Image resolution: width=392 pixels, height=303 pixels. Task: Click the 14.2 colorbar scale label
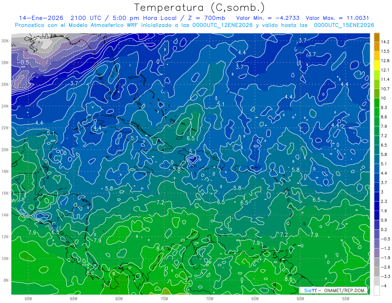tap(385, 42)
